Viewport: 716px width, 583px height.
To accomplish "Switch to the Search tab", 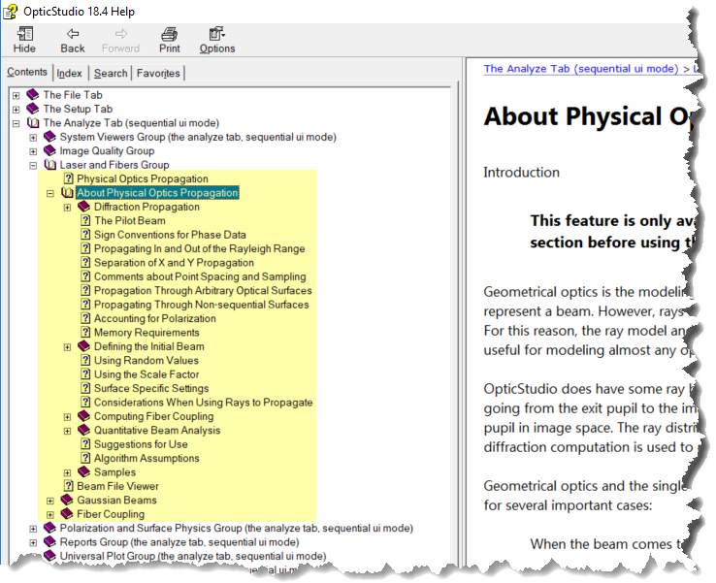I will click(111, 73).
